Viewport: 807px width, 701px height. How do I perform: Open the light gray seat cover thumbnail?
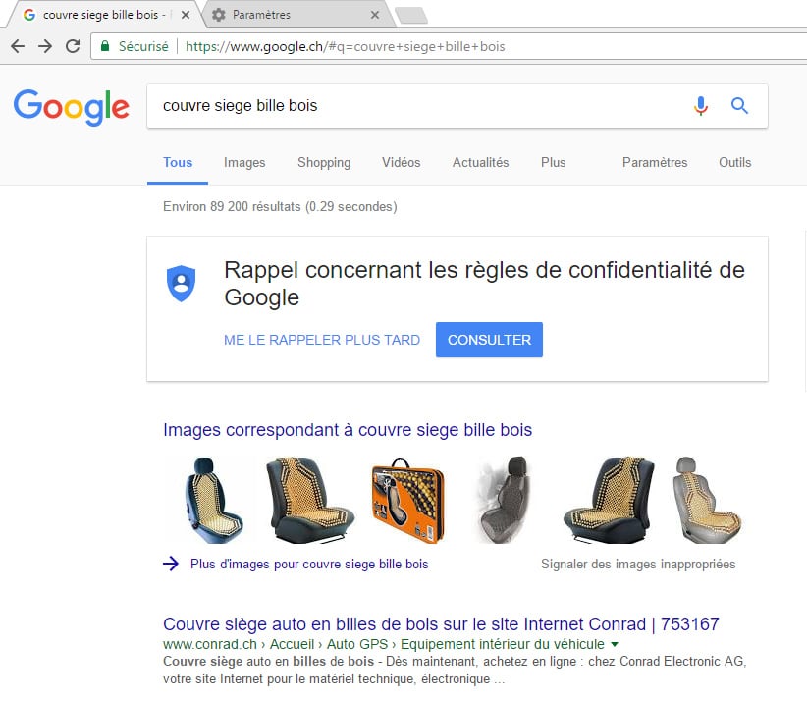click(x=707, y=501)
